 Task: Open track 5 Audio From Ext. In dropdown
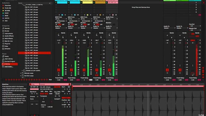click(x=112, y=19)
